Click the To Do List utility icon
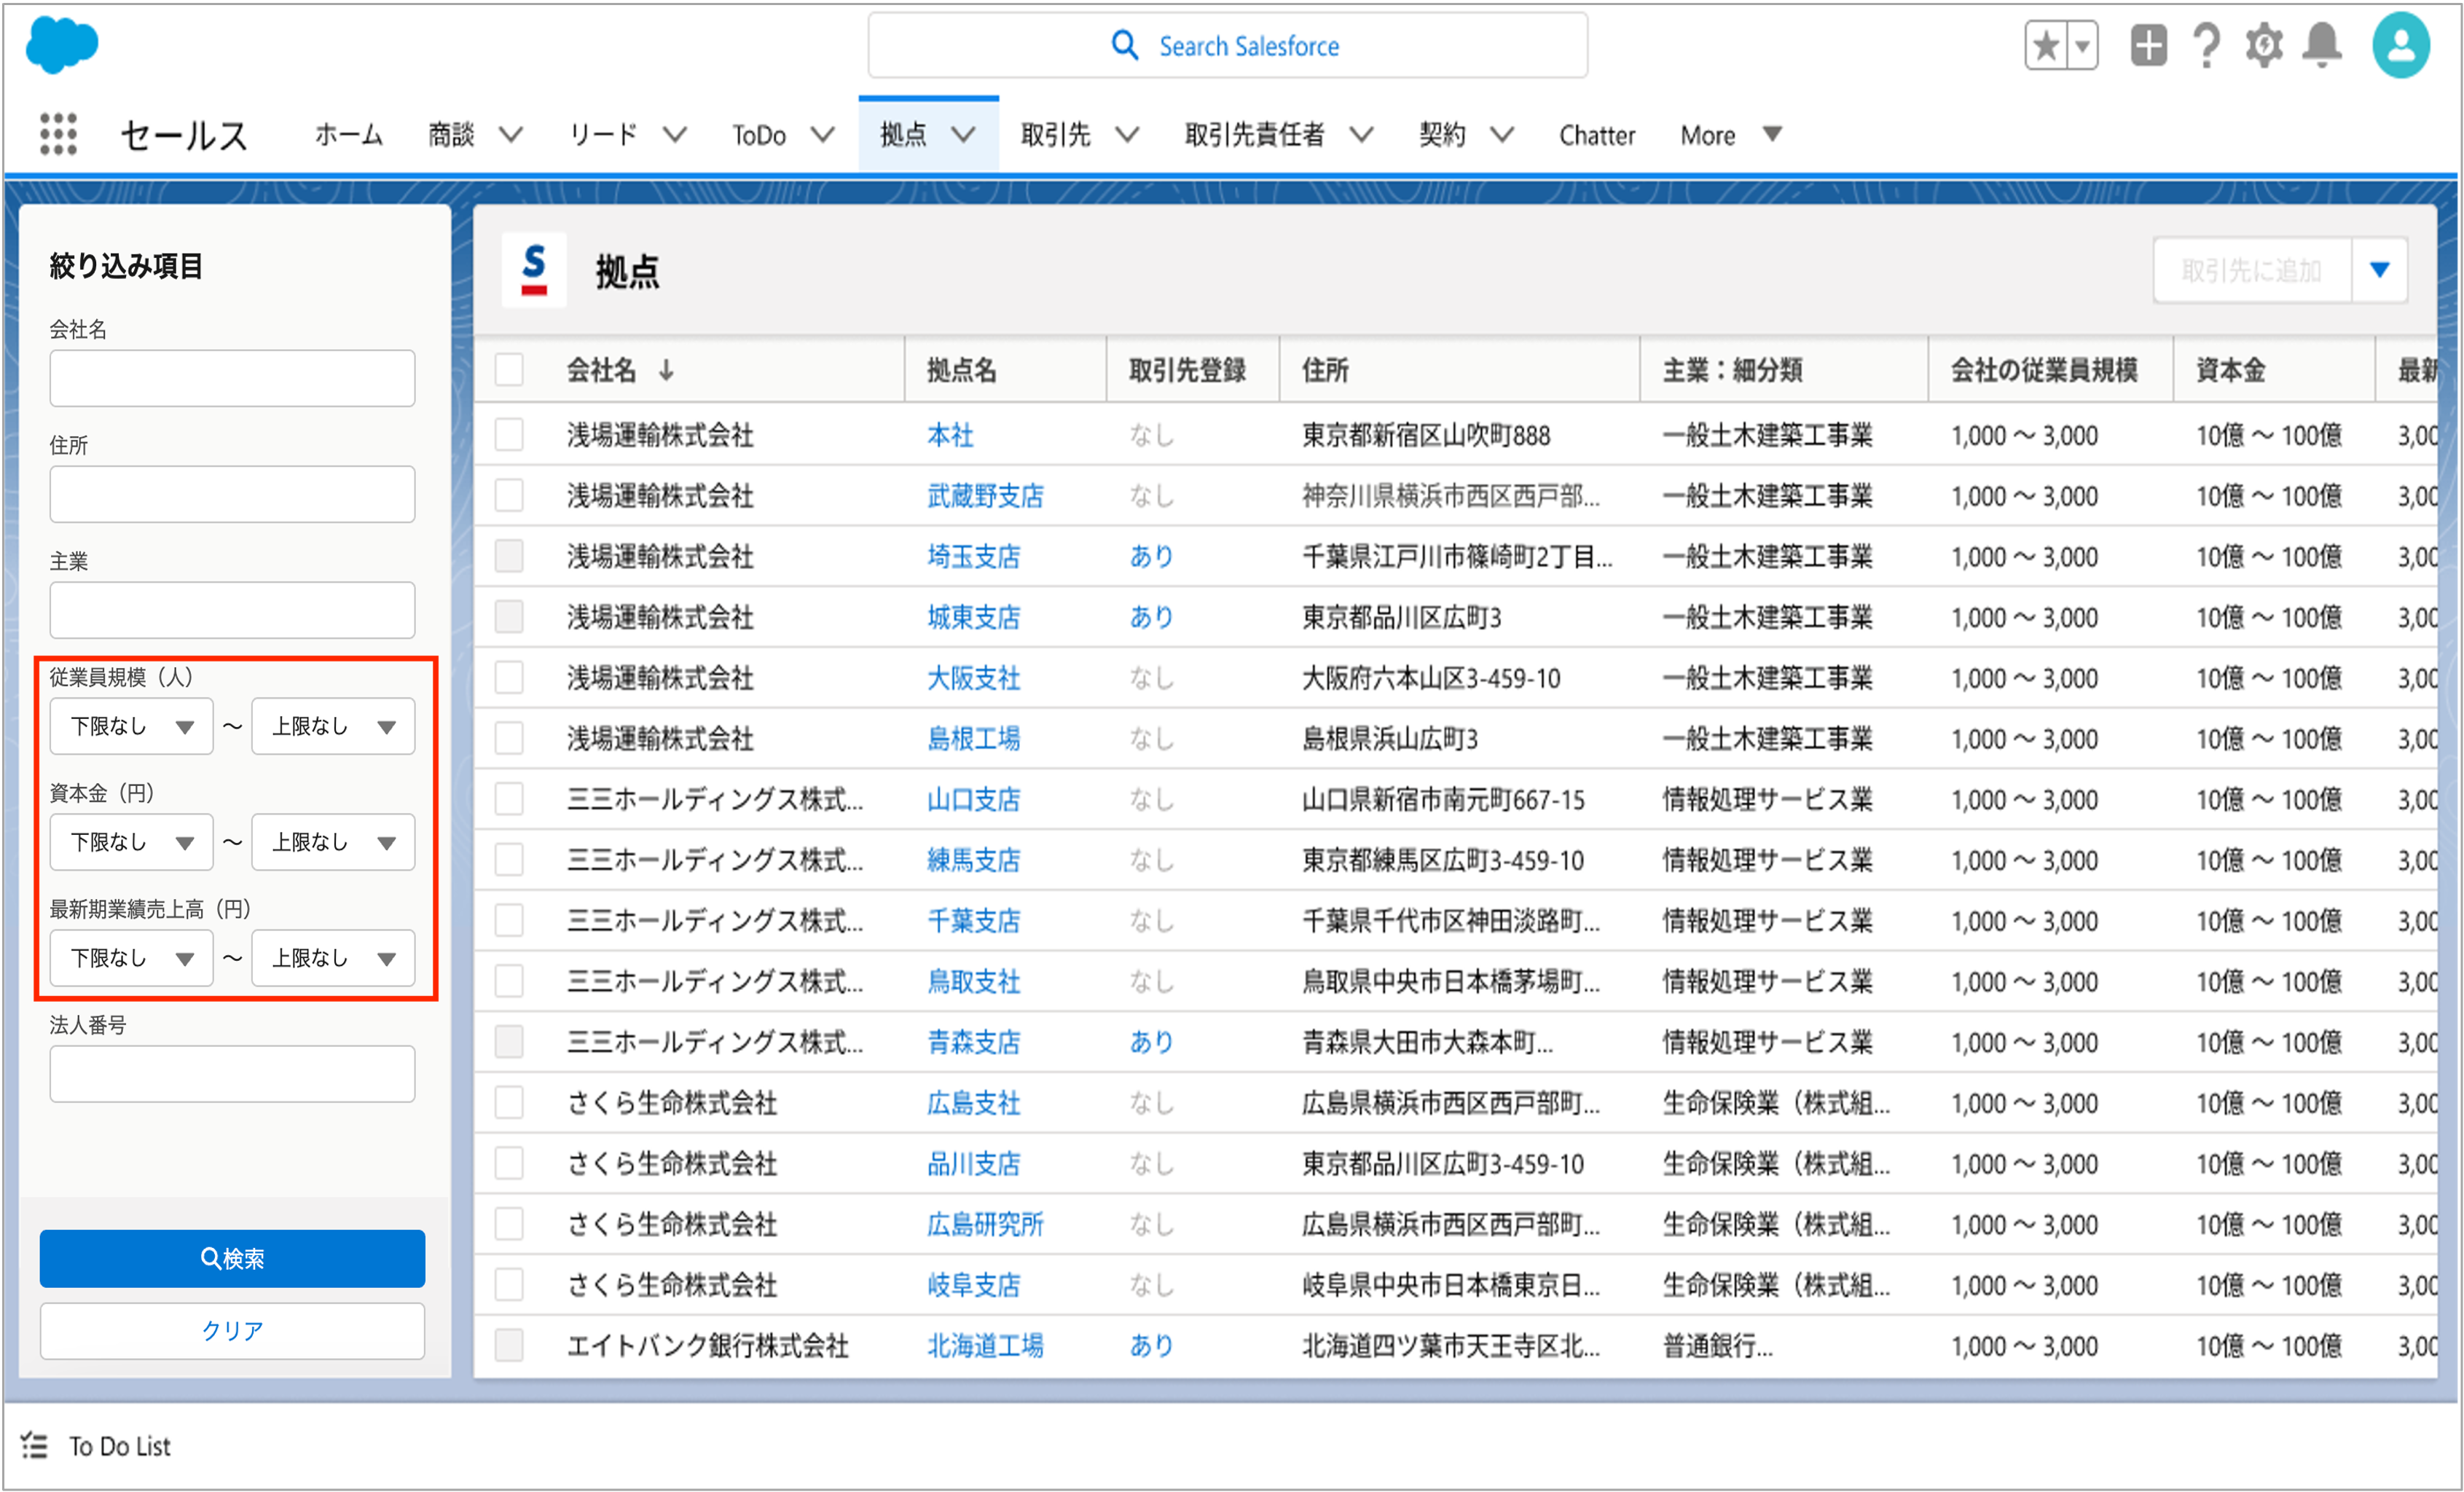Viewport: 2464px width, 1492px height. click(34, 1446)
